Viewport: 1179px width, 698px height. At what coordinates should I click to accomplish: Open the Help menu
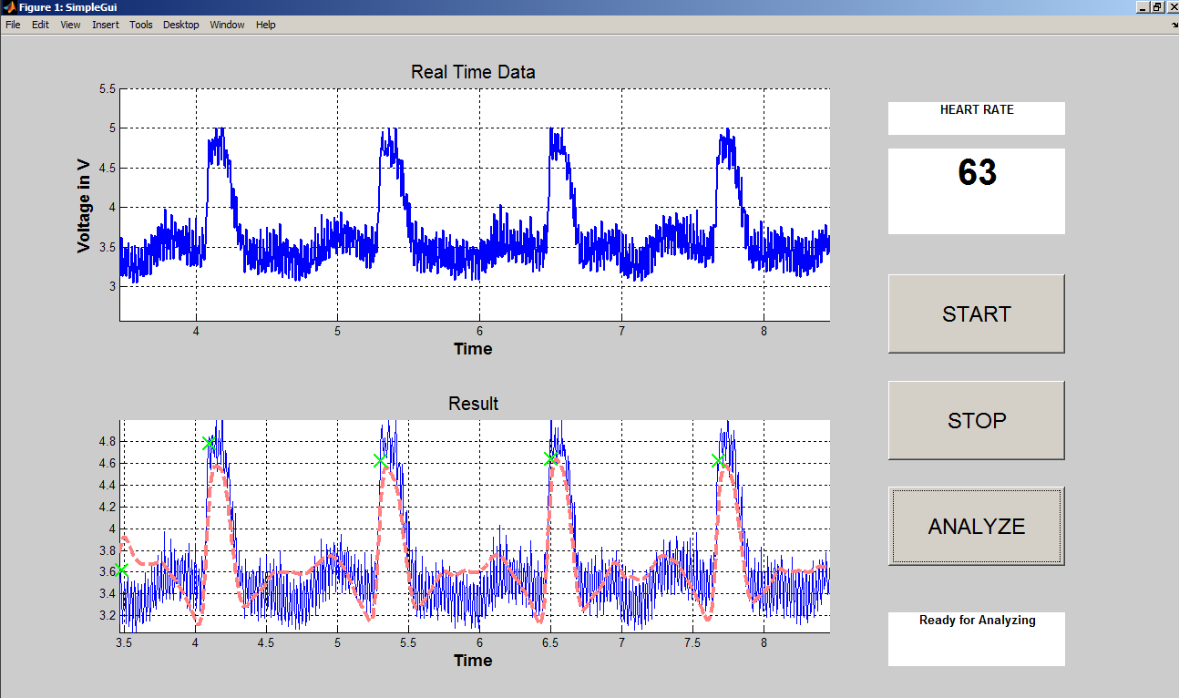pos(265,25)
